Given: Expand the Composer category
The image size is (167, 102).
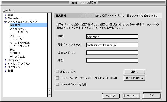Looking at the screenshot, I should [6, 60].
